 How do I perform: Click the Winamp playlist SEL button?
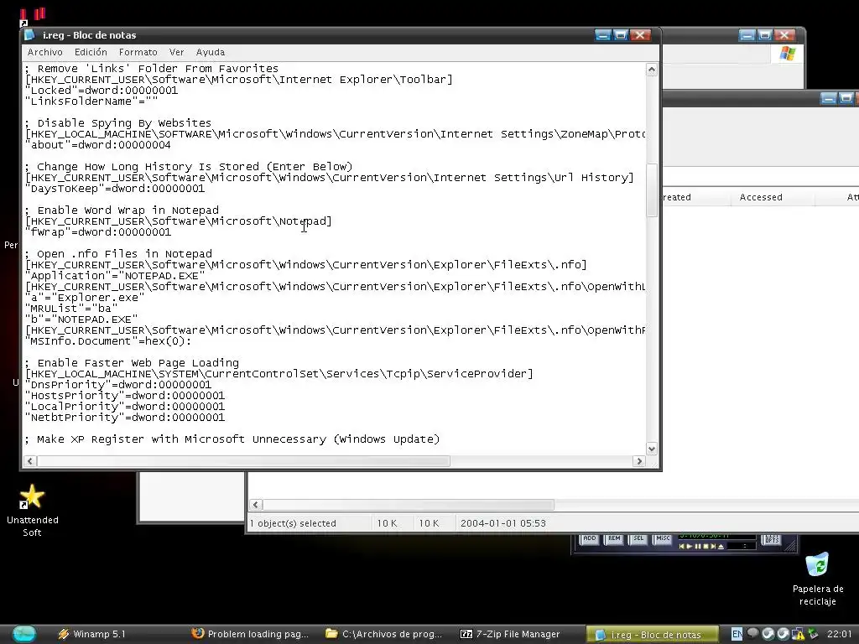(638, 539)
